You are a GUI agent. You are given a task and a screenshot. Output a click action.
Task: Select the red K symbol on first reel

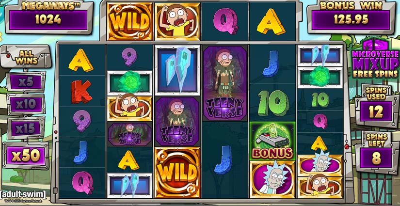pyautogui.click(x=81, y=92)
